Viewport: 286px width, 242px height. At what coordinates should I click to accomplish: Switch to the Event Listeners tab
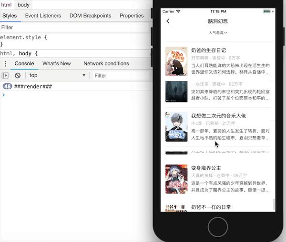[x=43, y=16]
